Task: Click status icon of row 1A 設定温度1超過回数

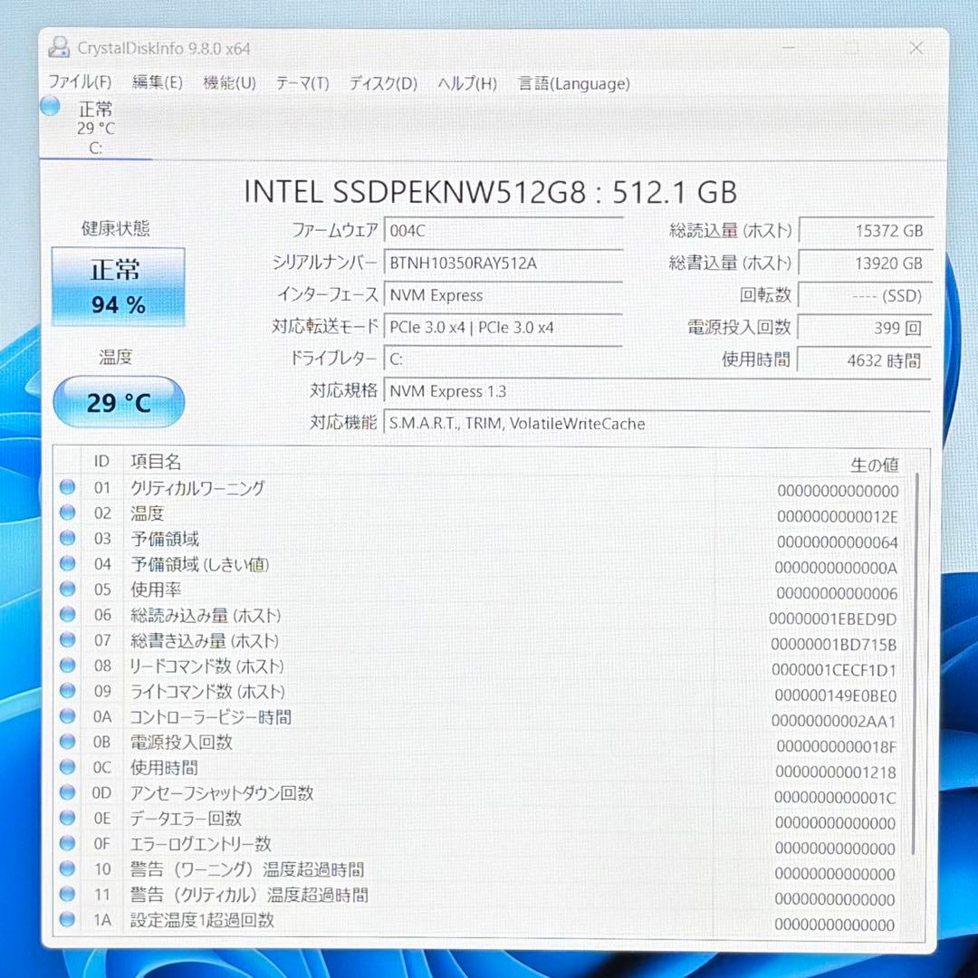Action: [67, 919]
